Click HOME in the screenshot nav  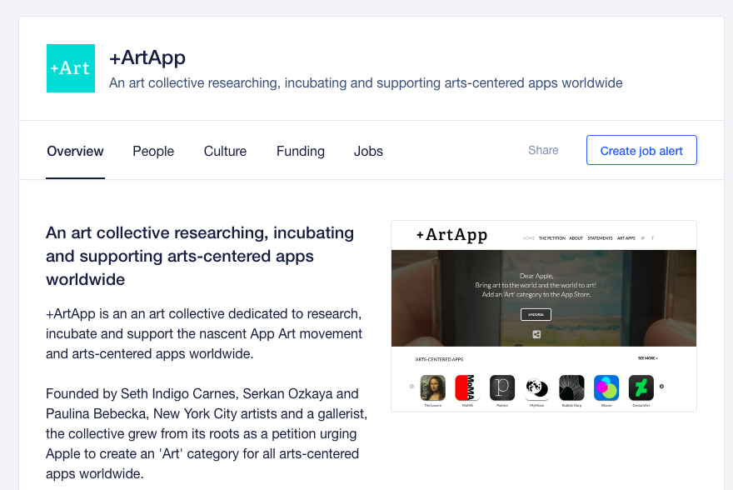coord(529,238)
